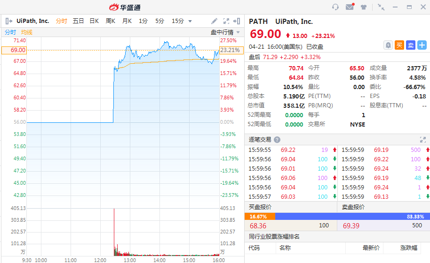Click the 总市值 value 358.1亿
This screenshot has height=263, width=430.
(x=294, y=105)
